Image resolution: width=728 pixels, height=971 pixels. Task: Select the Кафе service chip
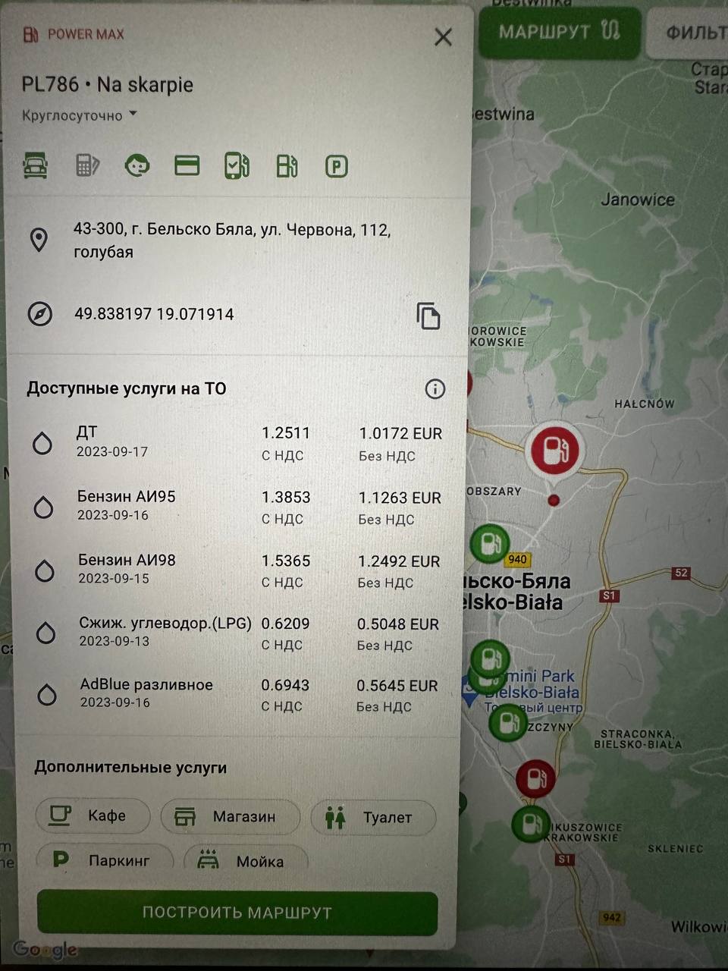click(93, 816)
